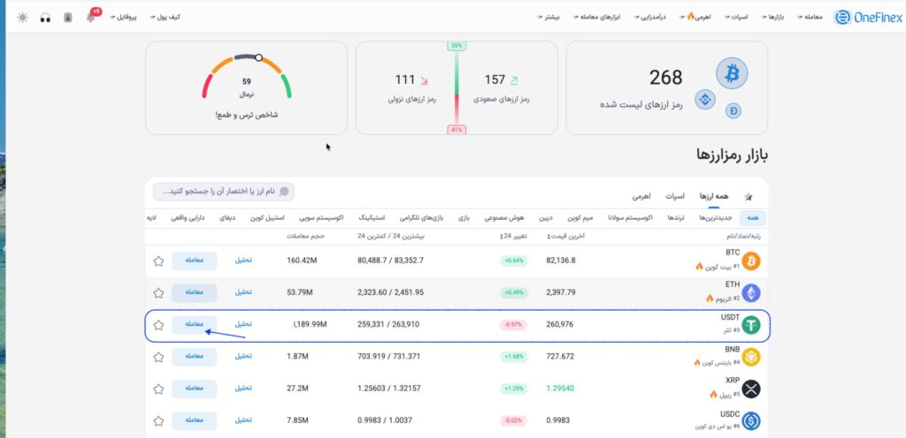Screen dimensions: 906x438
Task: Select the جدیدترین‌ها category filter
Action: 715,218
